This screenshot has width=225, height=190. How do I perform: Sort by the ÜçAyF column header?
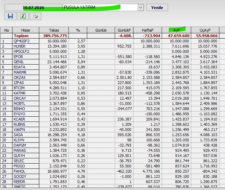(205, 30)
